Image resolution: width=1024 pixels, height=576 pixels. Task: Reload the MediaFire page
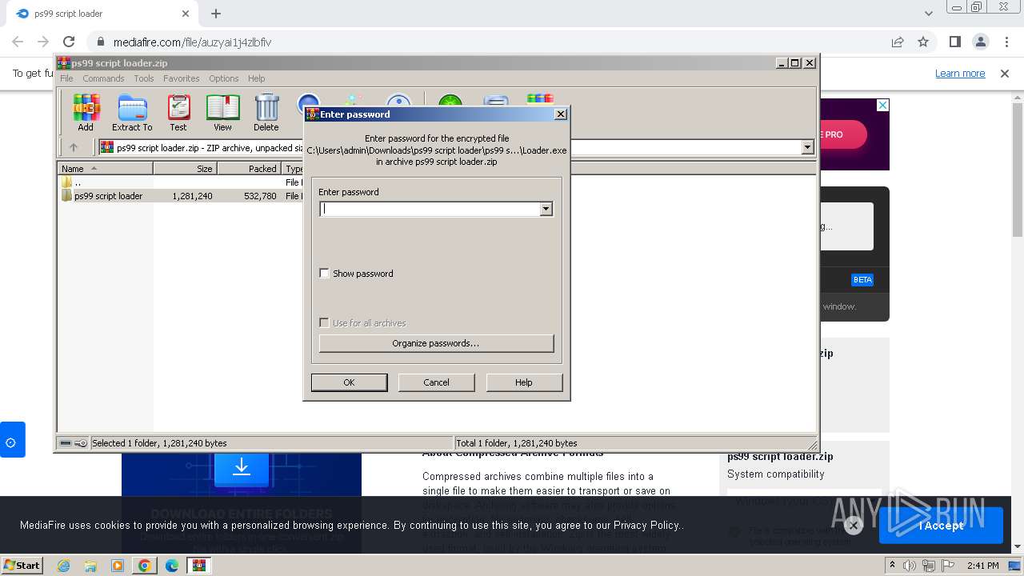(69, 42)
